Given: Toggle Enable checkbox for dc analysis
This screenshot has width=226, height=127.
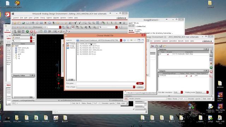Looking at the screenshot, I should (x=168, y=54).
